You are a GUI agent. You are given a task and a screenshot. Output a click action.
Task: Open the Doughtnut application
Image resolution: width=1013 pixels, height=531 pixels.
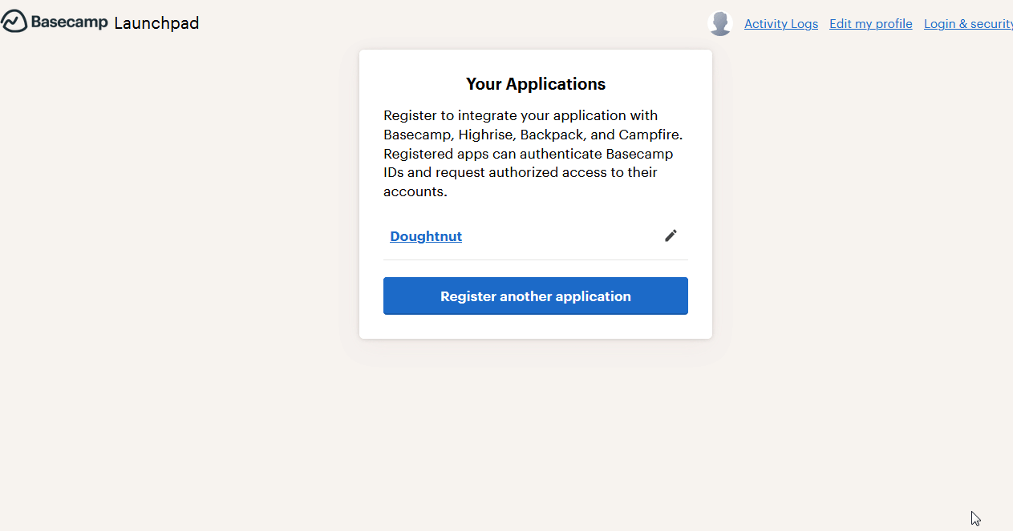coord(426,236)
